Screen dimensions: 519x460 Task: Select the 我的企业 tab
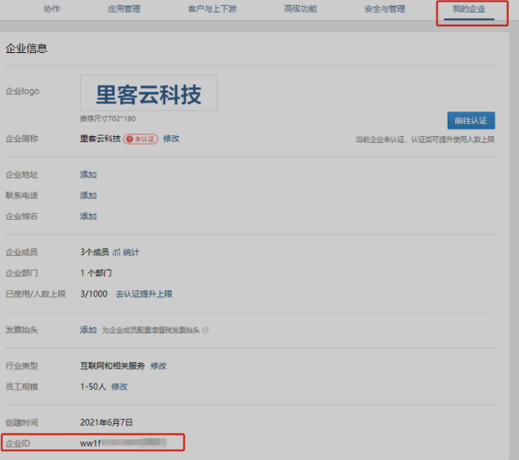pyautogui.click(x=469, y=9)
